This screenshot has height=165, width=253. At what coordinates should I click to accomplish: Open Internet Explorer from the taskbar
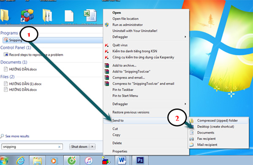click(21, 160)
